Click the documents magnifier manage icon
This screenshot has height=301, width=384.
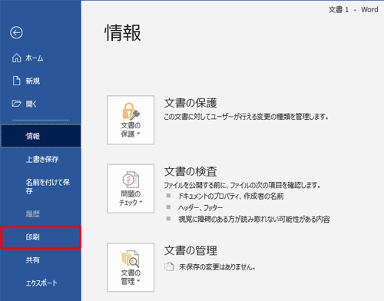131,259
